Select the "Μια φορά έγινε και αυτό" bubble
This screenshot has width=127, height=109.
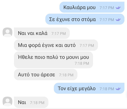(56, 45)
